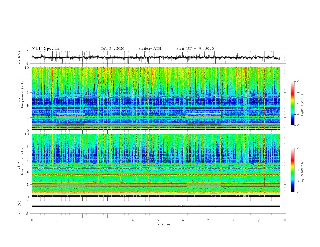
Task: Click the ch.1 frequency axis "6" tick label
Action: [28, 92]
